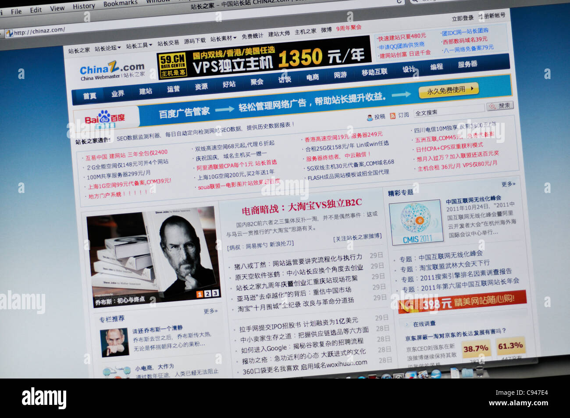Open the 设计 navigation tab

(x=409, y=69)
